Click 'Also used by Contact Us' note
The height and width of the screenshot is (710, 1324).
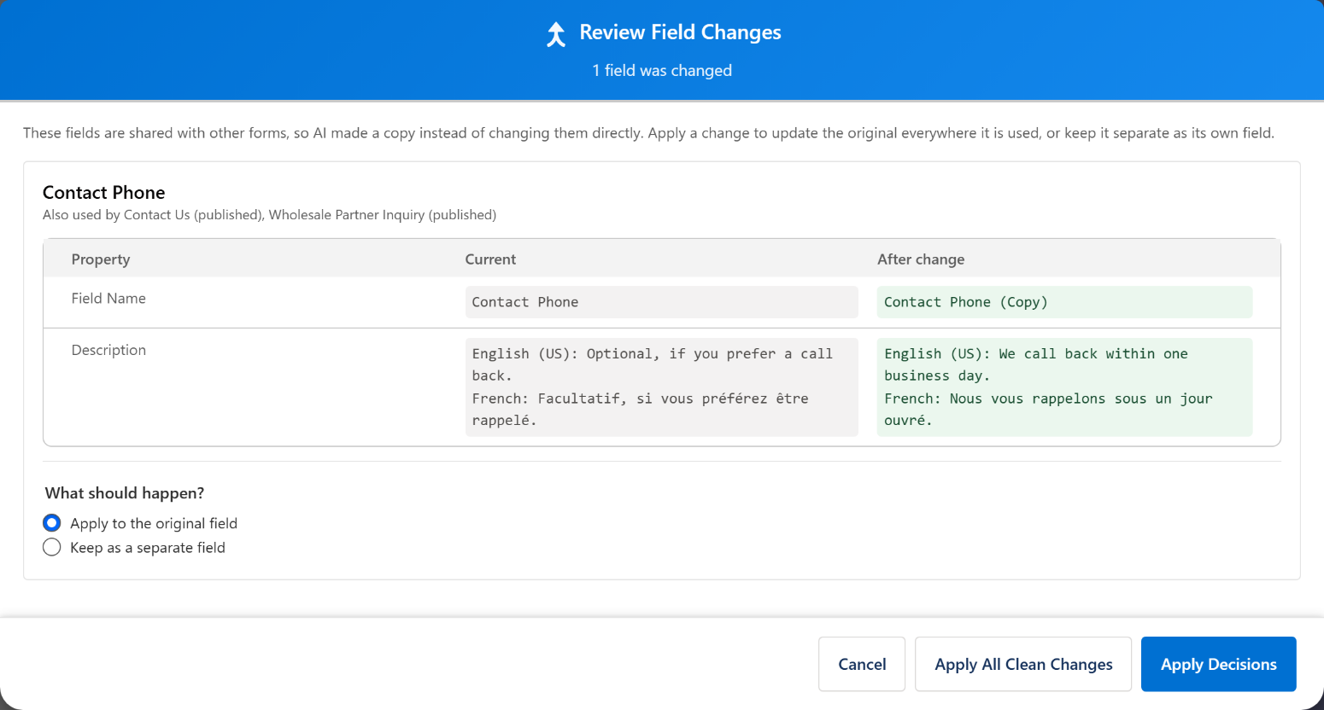point(269,215)
